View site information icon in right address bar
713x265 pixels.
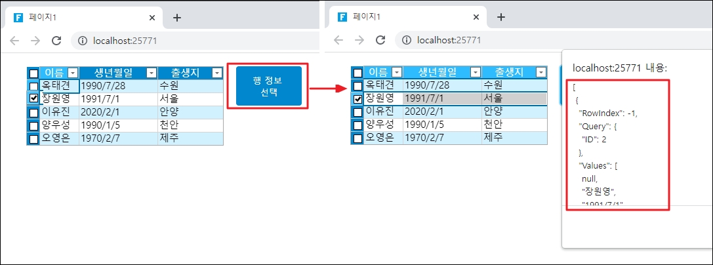click(x=407, y=41)
